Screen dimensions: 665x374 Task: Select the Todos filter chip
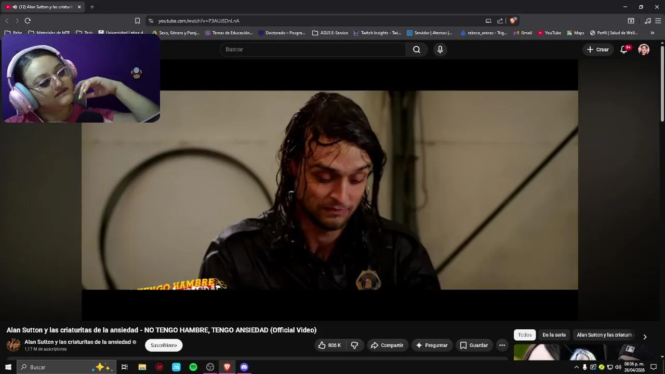click(x=525, y=335)
